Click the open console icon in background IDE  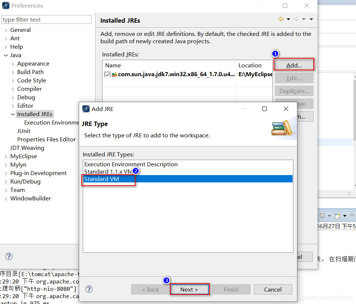tap(337, 215)
